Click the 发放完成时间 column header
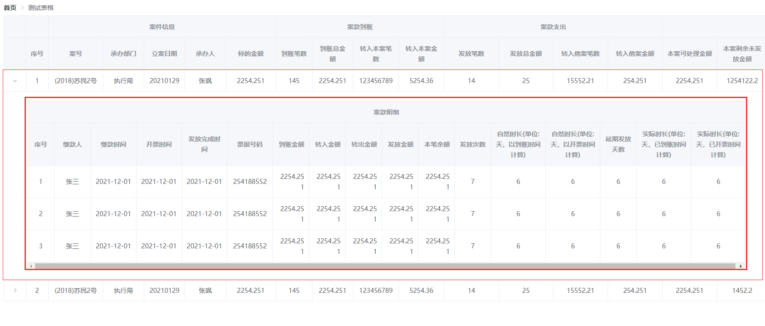This screenshot has width=765, height=326. click(204, 144)
